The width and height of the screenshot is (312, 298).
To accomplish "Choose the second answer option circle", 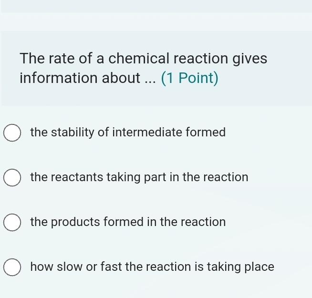I will tap(13, 178).
